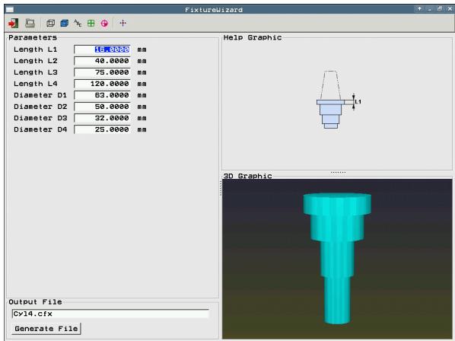Click the Length L2 field showing 40.0000
455x341 pixels.
coord(102,61)
